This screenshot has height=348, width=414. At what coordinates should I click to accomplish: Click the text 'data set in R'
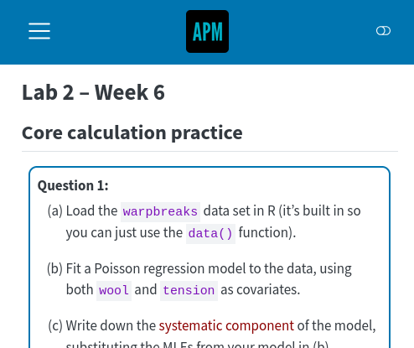click(240, 211)
